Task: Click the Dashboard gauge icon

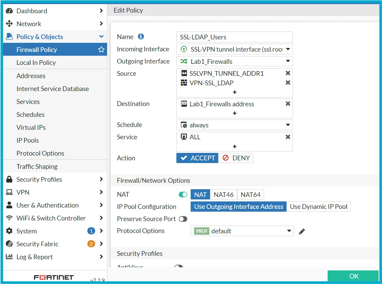Action: (x=9, y=11)
